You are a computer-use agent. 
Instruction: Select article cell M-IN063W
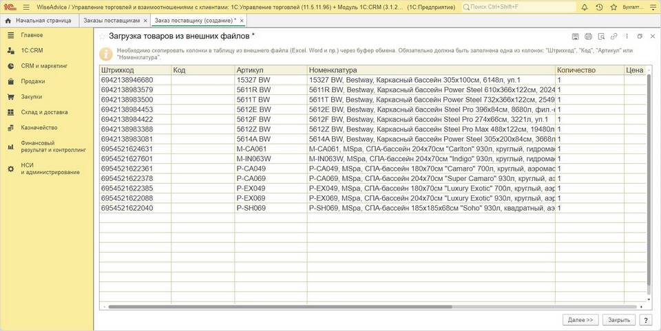tap(271, 159)
